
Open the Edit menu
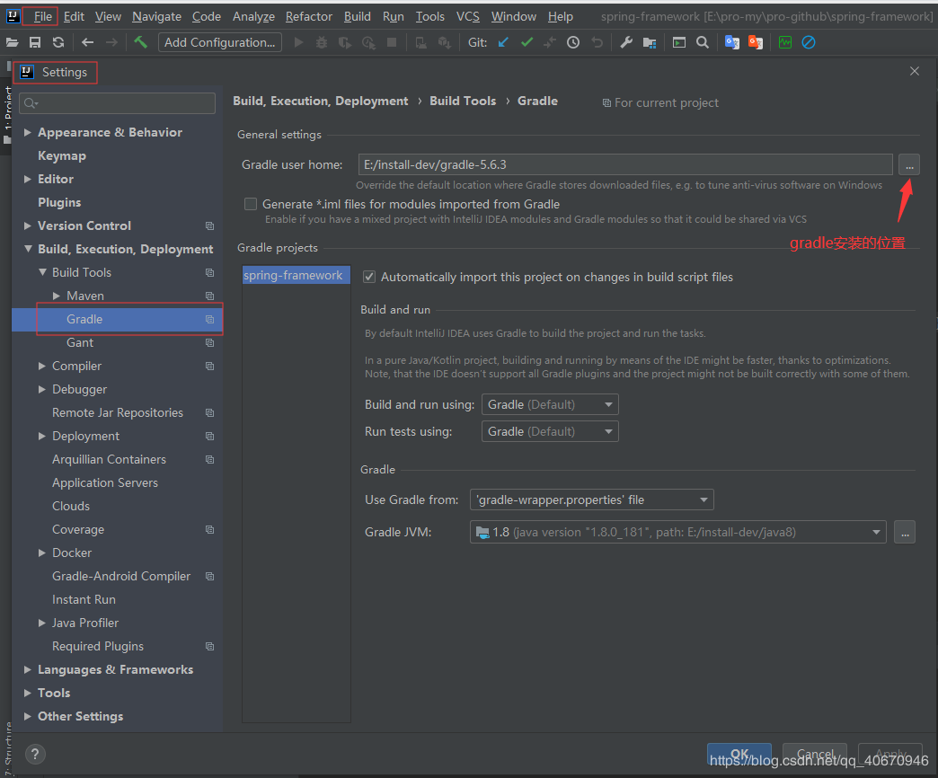[x=74, y=16]
